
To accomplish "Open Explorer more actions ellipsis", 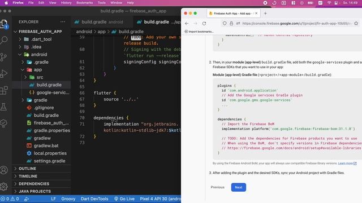I will click(63, 21).
